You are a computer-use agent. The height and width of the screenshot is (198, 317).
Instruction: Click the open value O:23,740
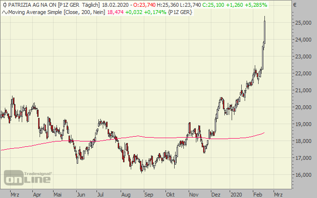(x=145, y=5)
